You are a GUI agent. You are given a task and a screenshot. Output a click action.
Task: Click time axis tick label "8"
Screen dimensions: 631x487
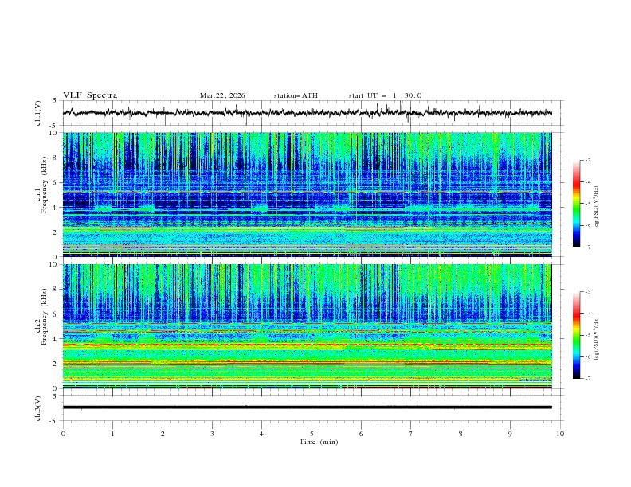click(x=461, y=434)
